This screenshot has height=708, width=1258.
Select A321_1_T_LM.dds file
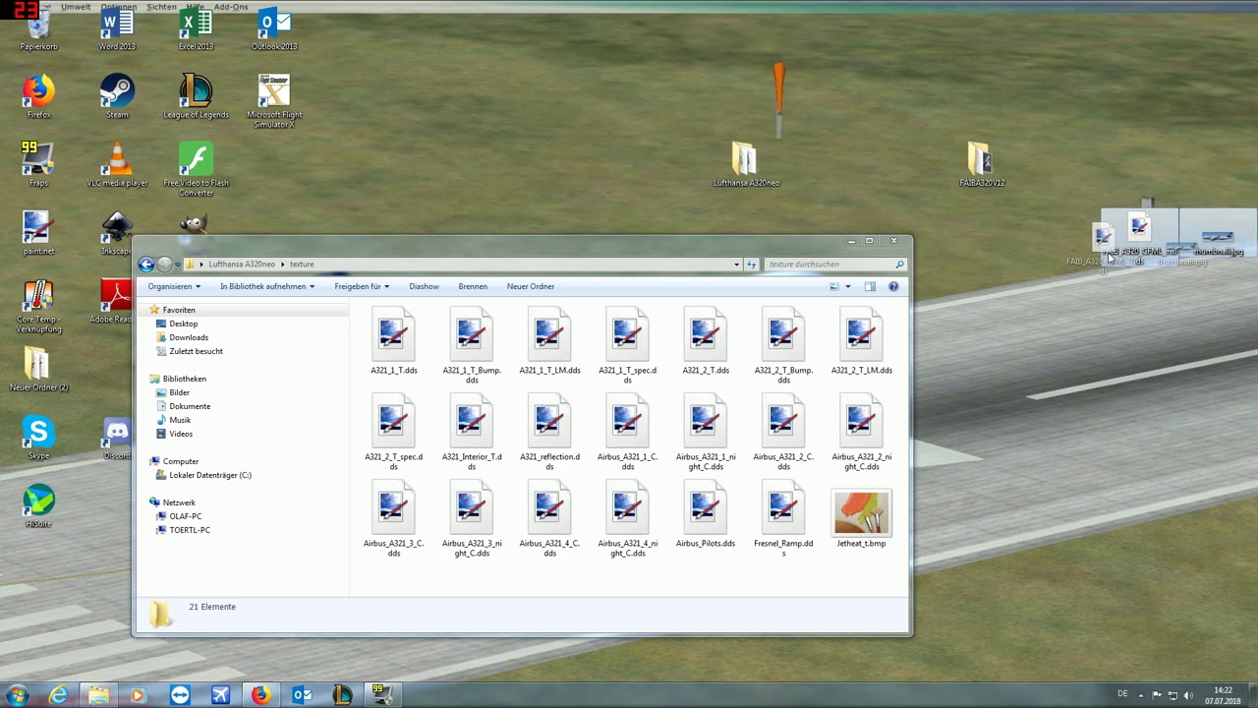tap(549, 340)
